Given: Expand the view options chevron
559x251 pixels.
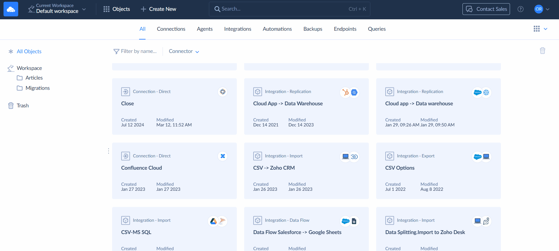Looking at the screenshot, I should (x=546, y=29).
